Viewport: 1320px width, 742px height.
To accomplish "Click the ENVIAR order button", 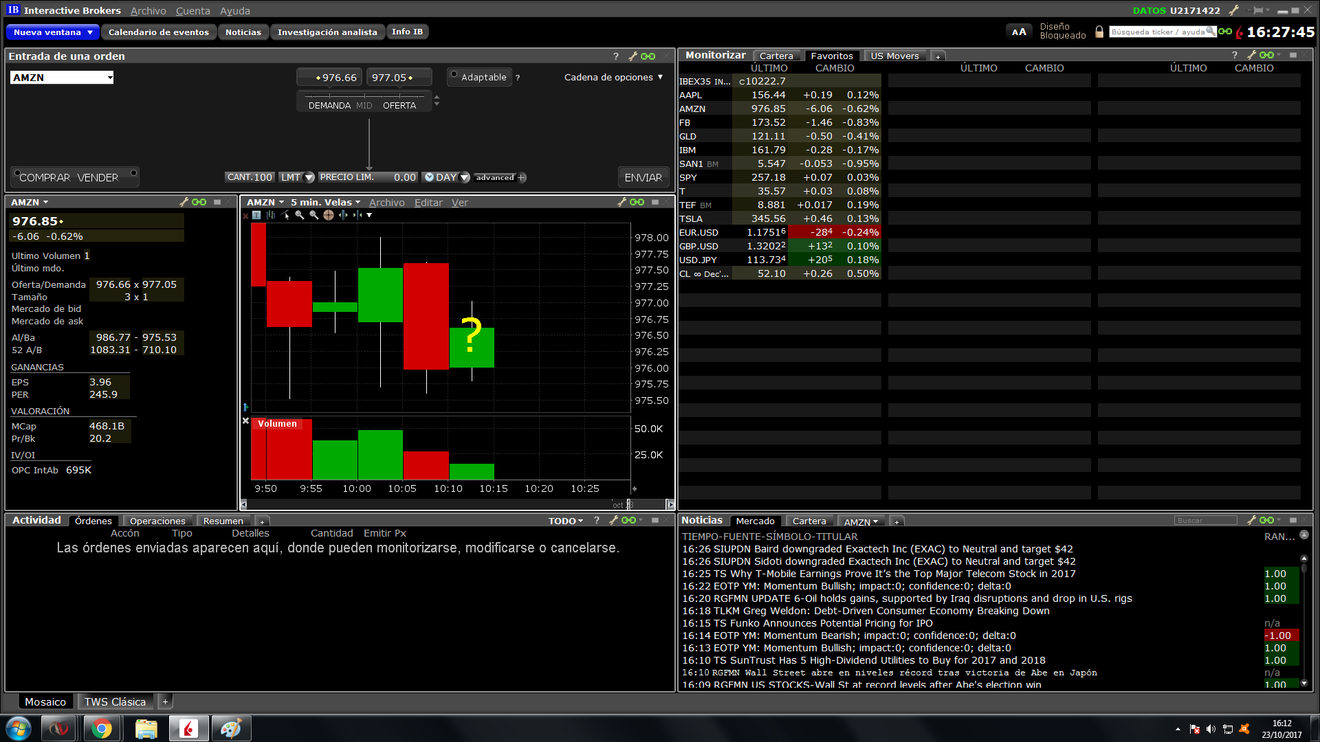I will tap(643, 177).
